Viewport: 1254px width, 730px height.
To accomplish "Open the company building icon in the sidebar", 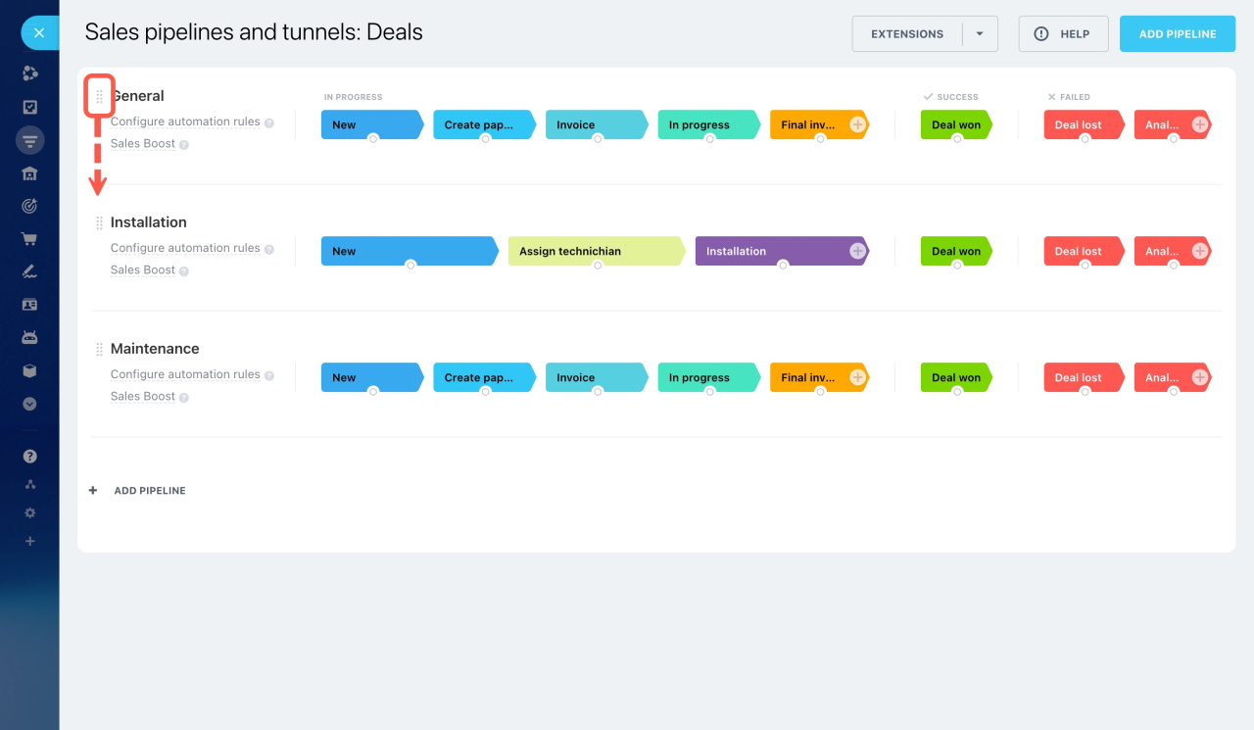I will tap(29, 172).
